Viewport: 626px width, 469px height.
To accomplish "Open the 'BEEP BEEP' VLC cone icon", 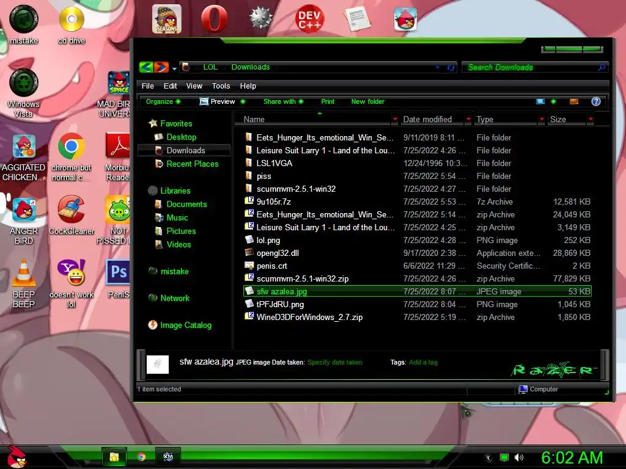I will click(x=24, y=283).
